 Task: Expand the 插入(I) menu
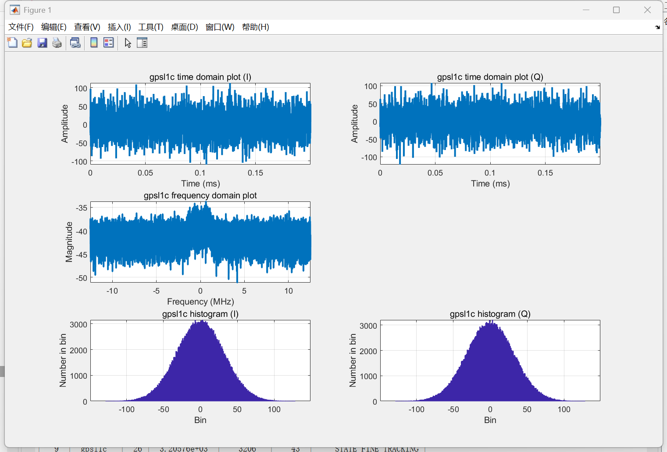pyautogui.click(x=119, y=27)
